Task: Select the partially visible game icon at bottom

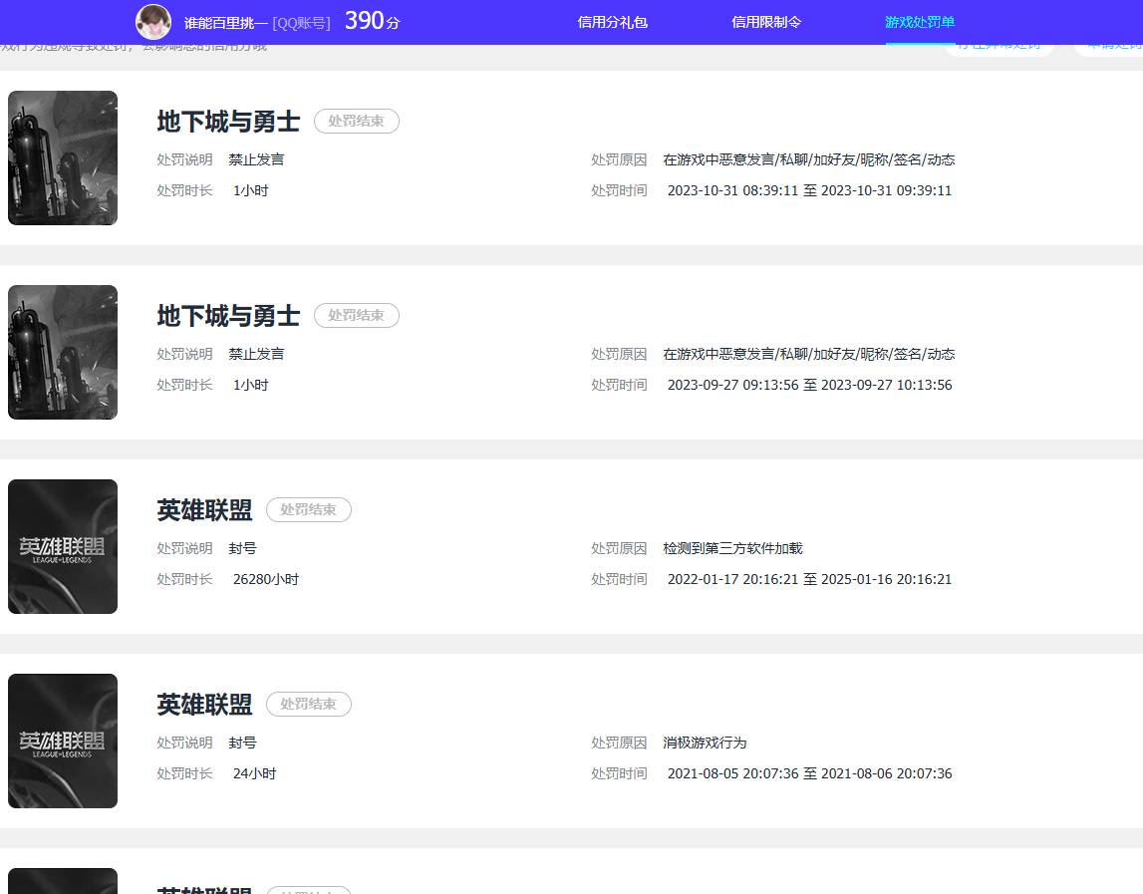Action: (62, 881)
